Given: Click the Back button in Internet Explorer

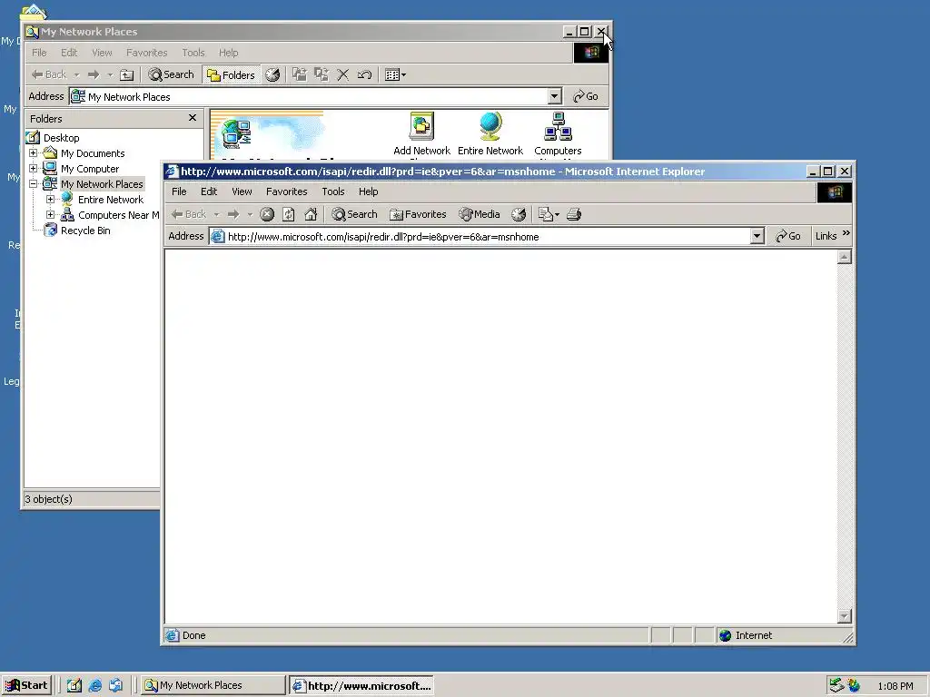Looking at the screenshot, I should click(x=189, y=214).
